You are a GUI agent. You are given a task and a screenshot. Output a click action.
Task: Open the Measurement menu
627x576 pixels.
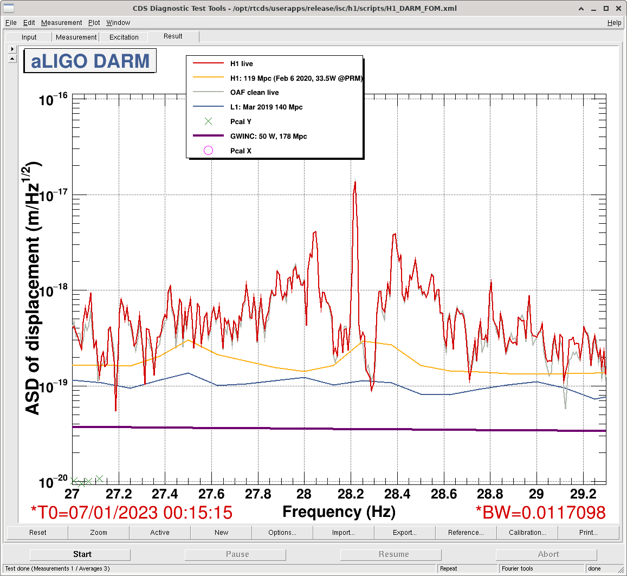[61, 23]
